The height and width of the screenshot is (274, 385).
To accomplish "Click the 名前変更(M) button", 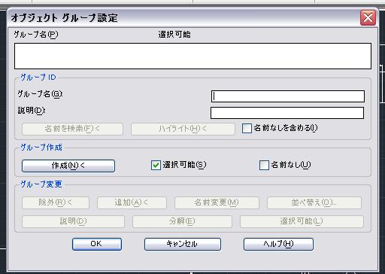I will pos(217,202).
